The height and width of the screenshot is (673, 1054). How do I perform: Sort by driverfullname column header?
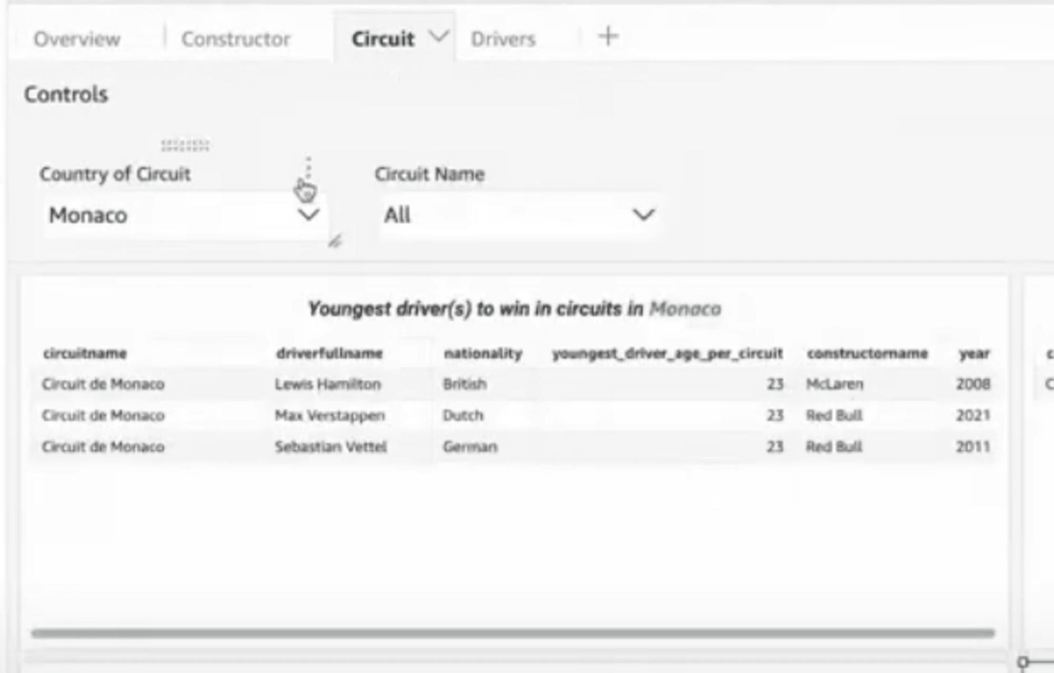[x=329, y=353]
